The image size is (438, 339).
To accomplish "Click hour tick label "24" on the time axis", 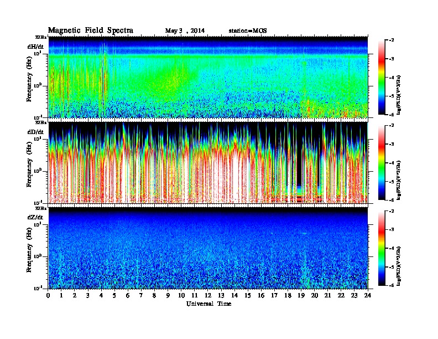I will tap(368, 296).
